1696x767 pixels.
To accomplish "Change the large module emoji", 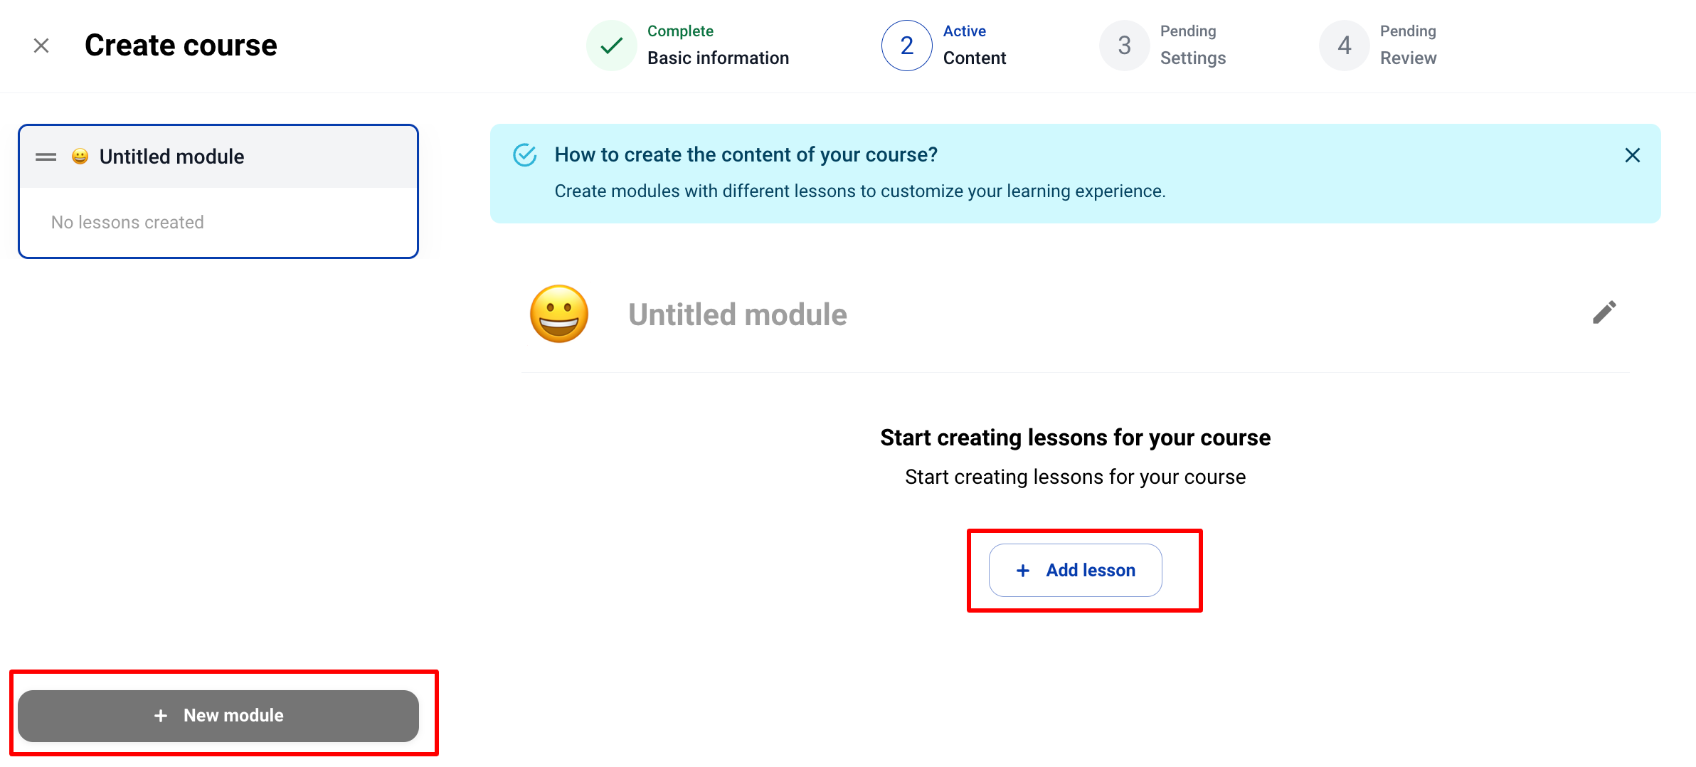I will pos(559,314).
